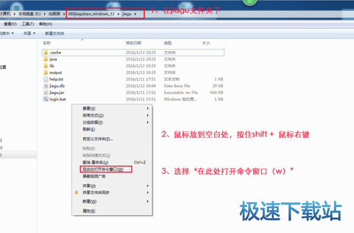Expand the 分组依据(P) submenu arrow
Viewport: 354px width, 233px height.
pos(147,122)
